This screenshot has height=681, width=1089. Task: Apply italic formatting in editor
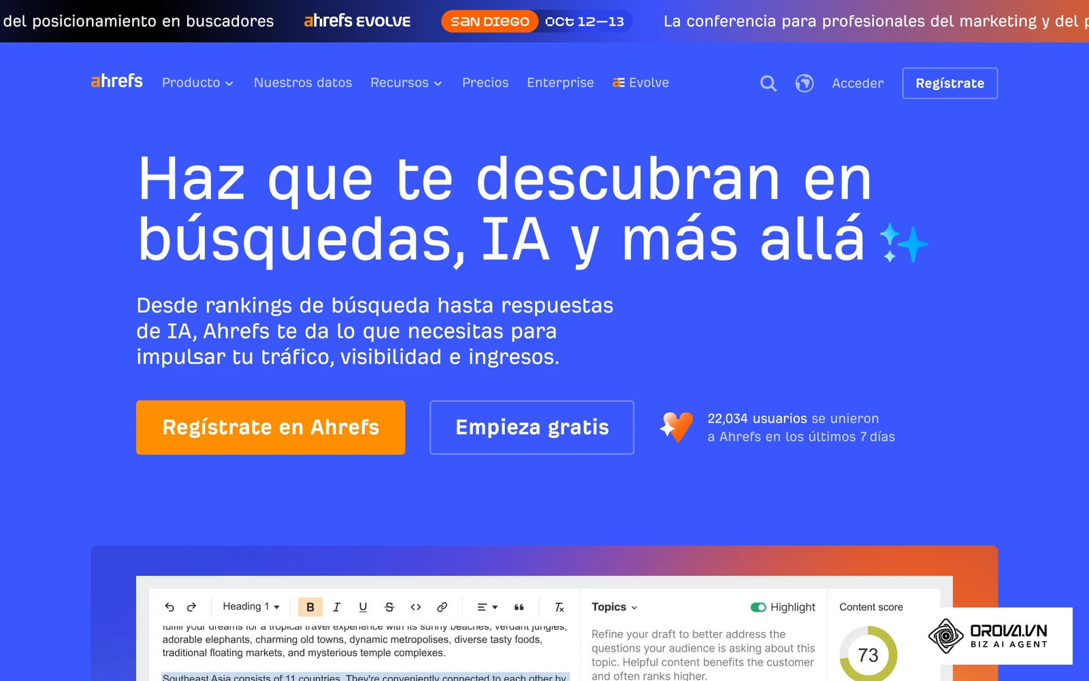coord(336,607)
